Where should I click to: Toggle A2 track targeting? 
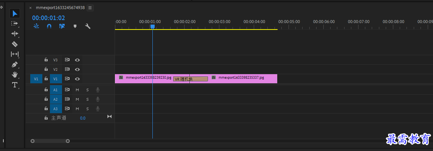pyautogui.click(x=56, y=99)
